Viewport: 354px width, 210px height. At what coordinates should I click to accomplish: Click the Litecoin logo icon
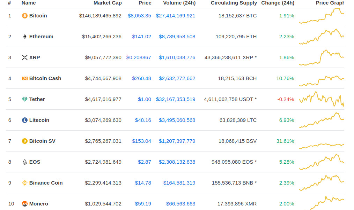click(24, 120)
